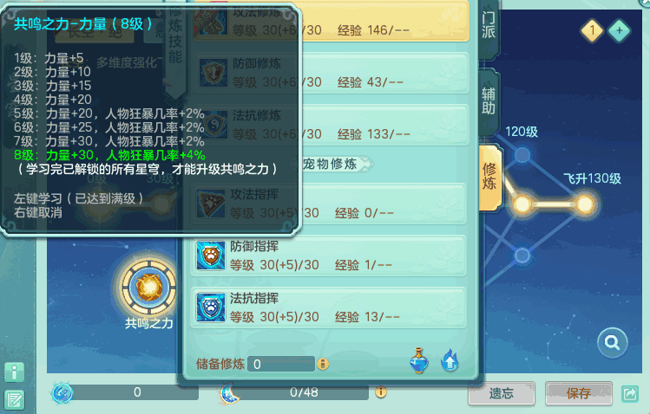Screen dimensions: 650x414
Task: Click the 储备修炼 value field
Action: pyautogui.click(x=281, y=364)
